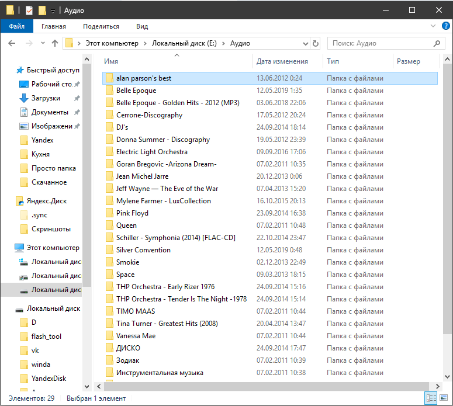Screen dimensions: 453x406
Task: Select the flash_tool folder in sidebar
Action: pos(46,336)
